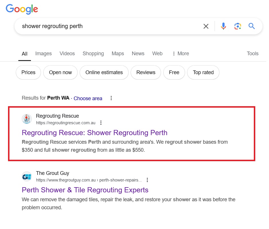Open Regrouting Rescue: Shower Regrouting Perth link

[x=95, y=133]
